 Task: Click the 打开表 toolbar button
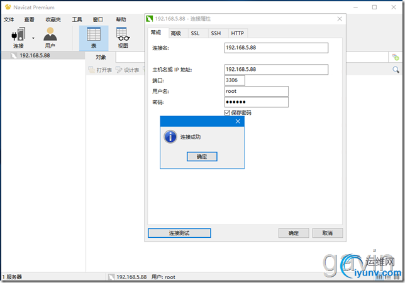[100, 70]
